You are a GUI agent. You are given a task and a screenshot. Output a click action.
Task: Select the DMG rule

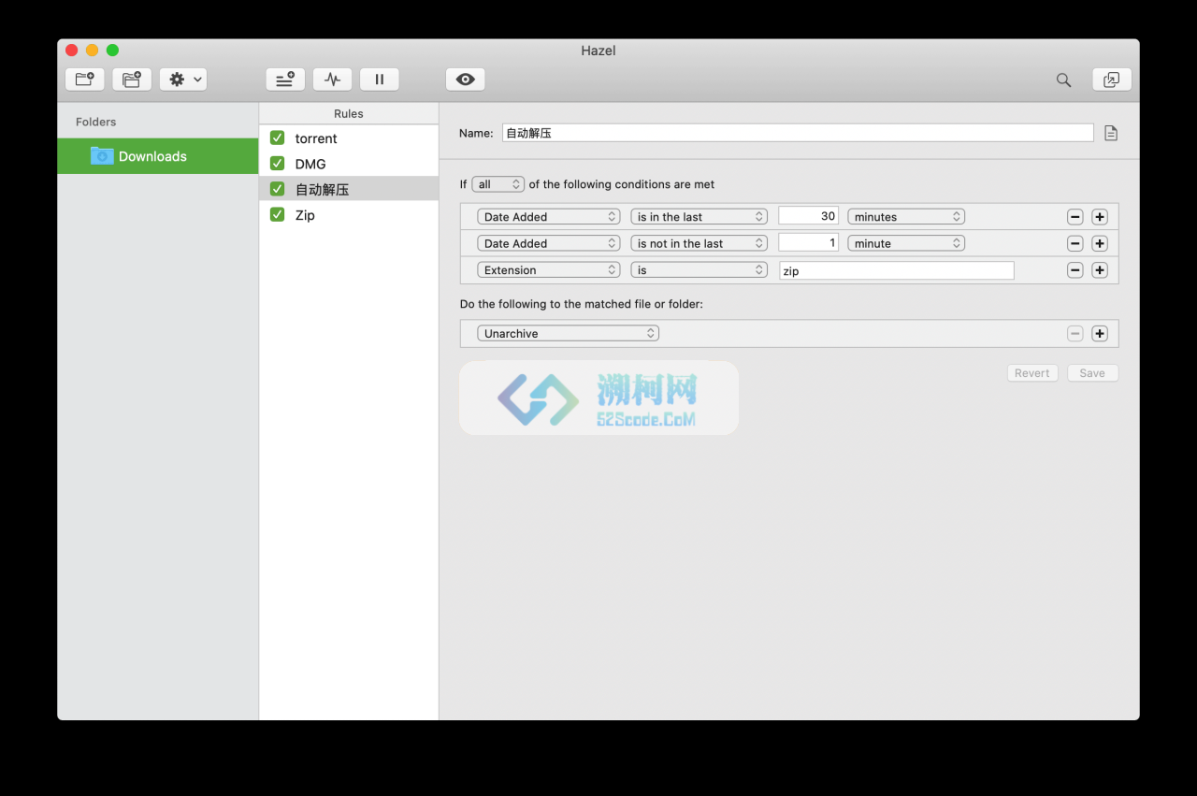(348, 164)
